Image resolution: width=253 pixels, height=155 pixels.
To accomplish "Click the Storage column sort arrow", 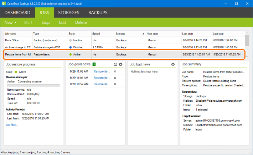I will (x=143, y=34).
